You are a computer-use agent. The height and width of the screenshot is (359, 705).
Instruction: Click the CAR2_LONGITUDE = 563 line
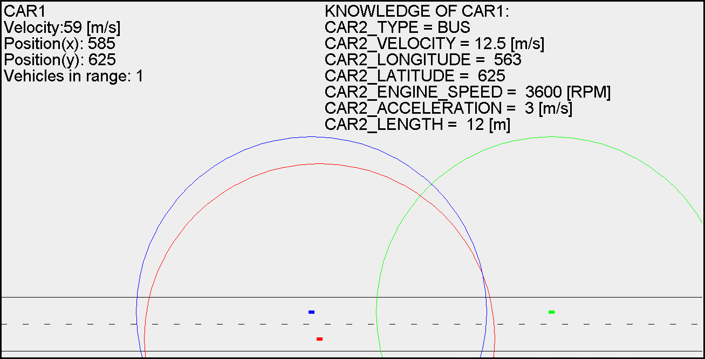[x=423, y=60]
